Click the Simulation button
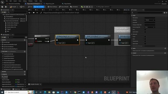Viewport: 168px width, 94px height. pyautogui.click(x=74, y=7)
